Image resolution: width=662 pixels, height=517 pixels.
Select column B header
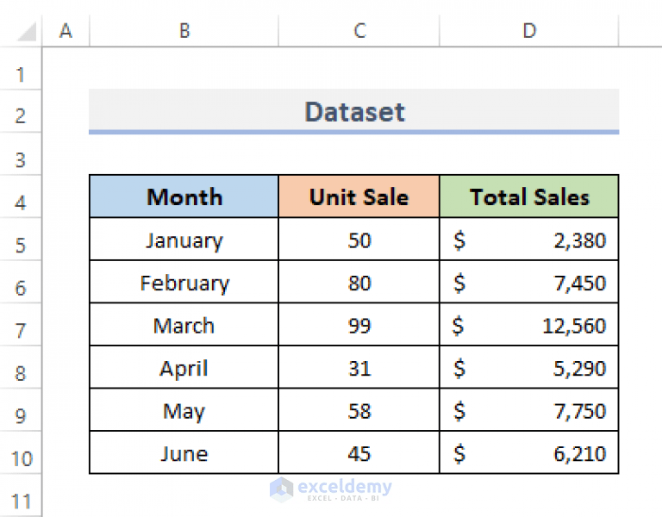click(x=184, y=31)
